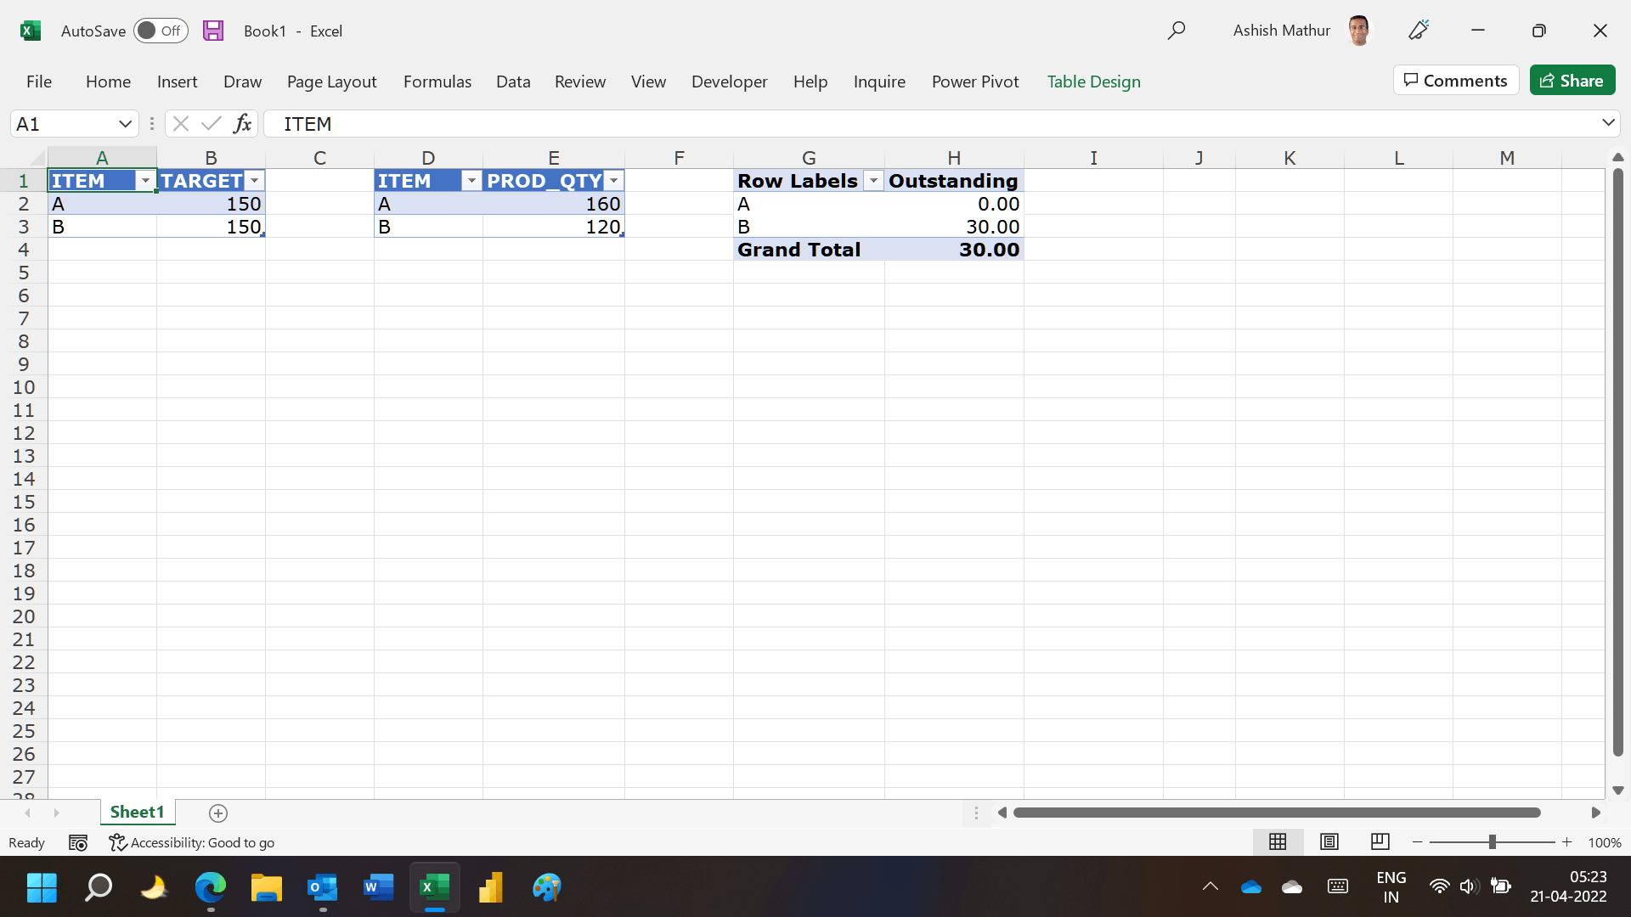Select cell A1 input field
Image resolution: width=1631 pixels, height=917 pixels.
(x=99, y=180)
